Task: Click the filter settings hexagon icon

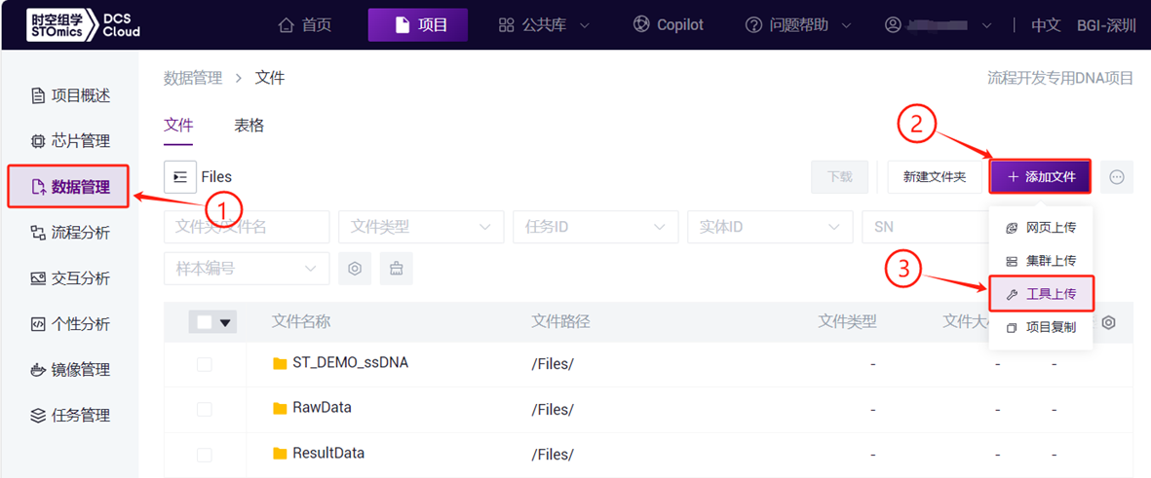Action: pos(355,269)
